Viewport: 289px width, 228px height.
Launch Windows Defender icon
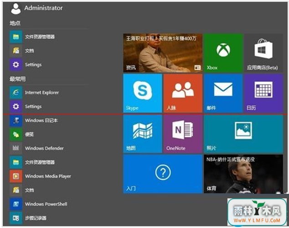(x=16, y=148)
